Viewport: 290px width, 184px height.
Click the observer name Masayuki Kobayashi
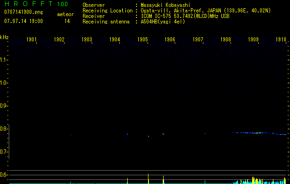[x=166, y=5]
